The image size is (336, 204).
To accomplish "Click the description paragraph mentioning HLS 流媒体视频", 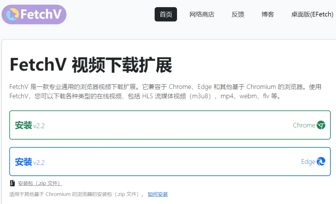I will point(165,91).
